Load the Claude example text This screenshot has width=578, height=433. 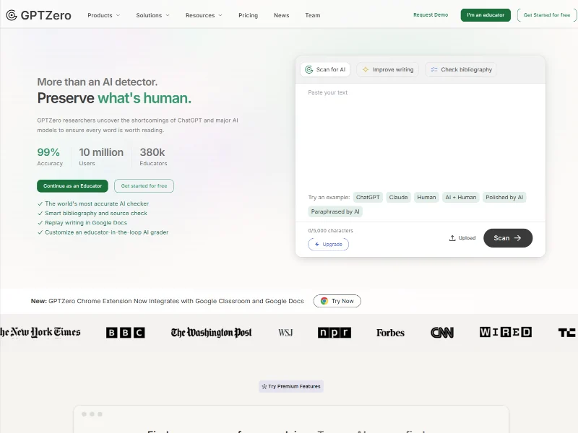(399, 197)
